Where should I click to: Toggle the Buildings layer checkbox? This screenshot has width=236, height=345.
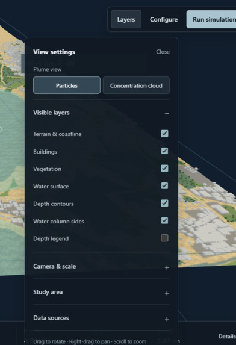[164, 151]
